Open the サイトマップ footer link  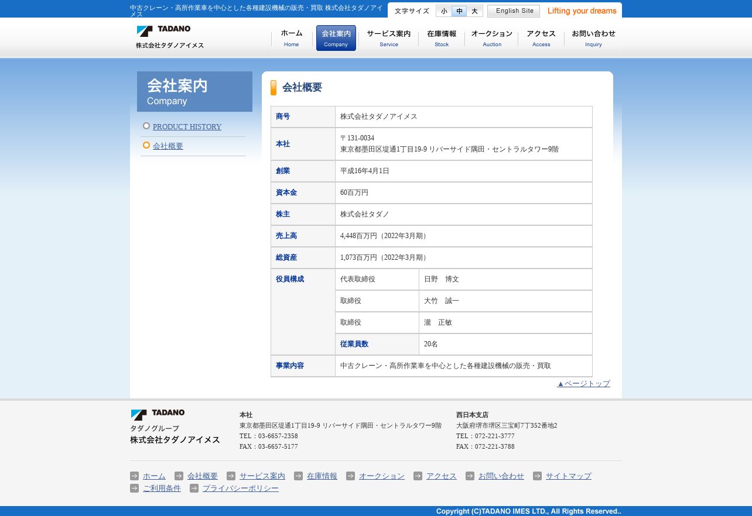pyautogui.click(x=569, y=476)
